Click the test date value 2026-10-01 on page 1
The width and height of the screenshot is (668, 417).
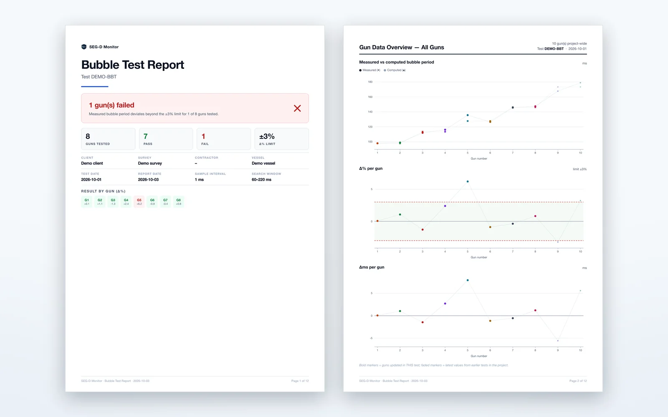[91, 180]
